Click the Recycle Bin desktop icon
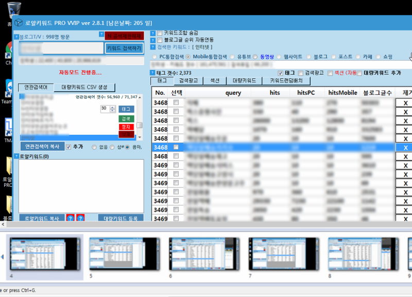Screen dimensions: 412x297 (x=14, y=9)
